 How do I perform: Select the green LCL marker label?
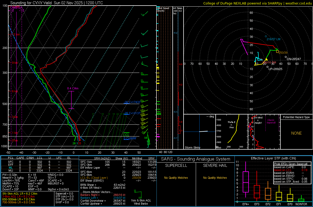pyautogui.click(x=126, y=135)
